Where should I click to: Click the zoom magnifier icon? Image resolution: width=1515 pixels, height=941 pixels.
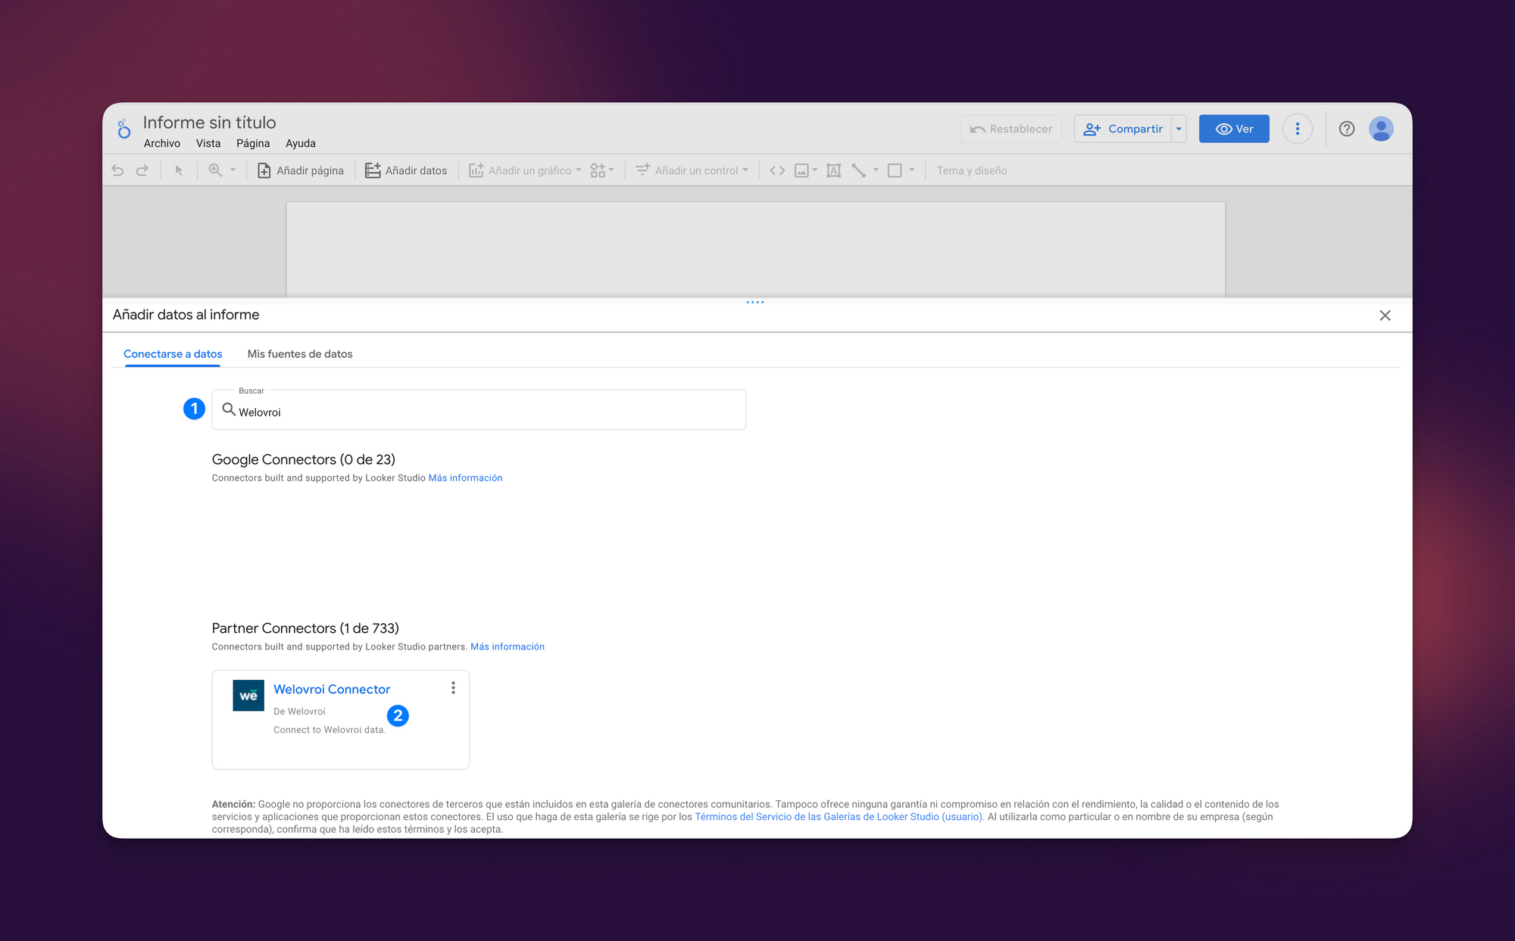coord(215,171)
